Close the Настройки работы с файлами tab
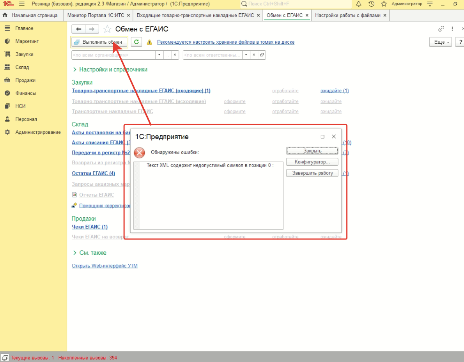 [x=385, y=15]
